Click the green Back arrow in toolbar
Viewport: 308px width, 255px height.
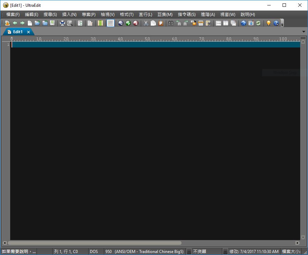click(15, 23)
